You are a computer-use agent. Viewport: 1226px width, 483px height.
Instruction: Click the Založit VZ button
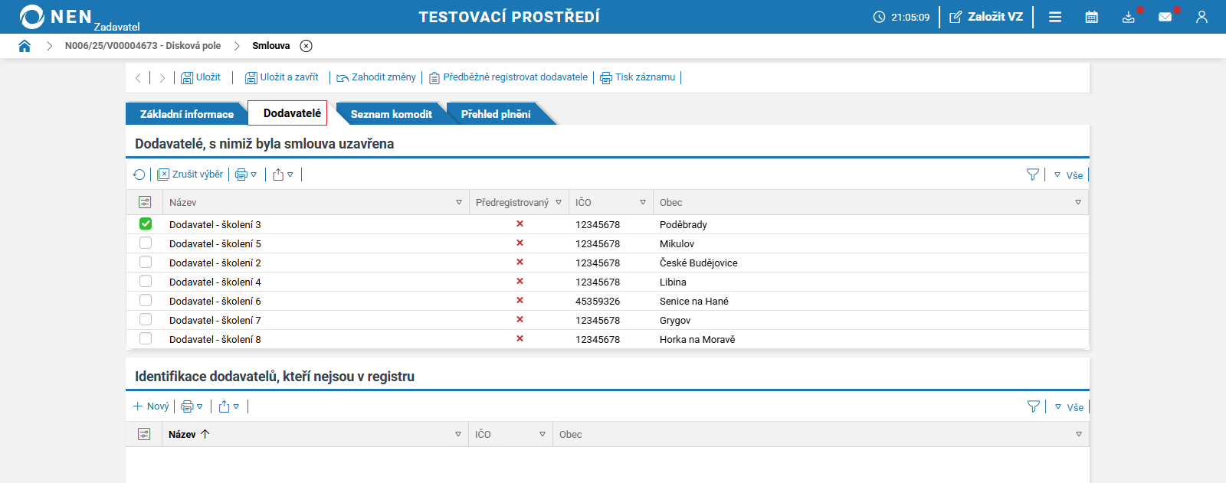coord(986,17)
